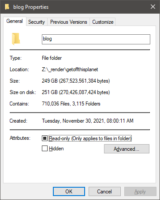This screenshot has height=200, width=160.
Task: Click the Hidden checkbox label
Action: coord(56,149)
